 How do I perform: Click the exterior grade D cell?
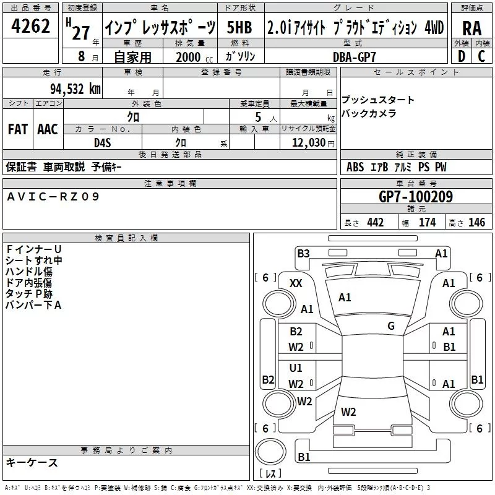coord(461,56)
